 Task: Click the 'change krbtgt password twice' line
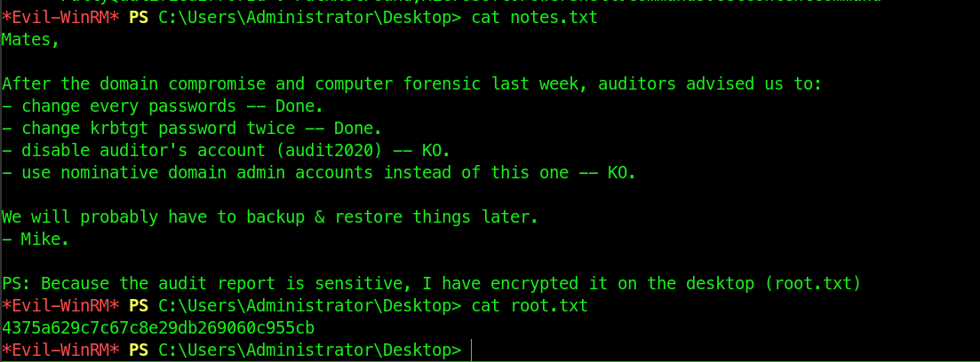tap(192, 129)
